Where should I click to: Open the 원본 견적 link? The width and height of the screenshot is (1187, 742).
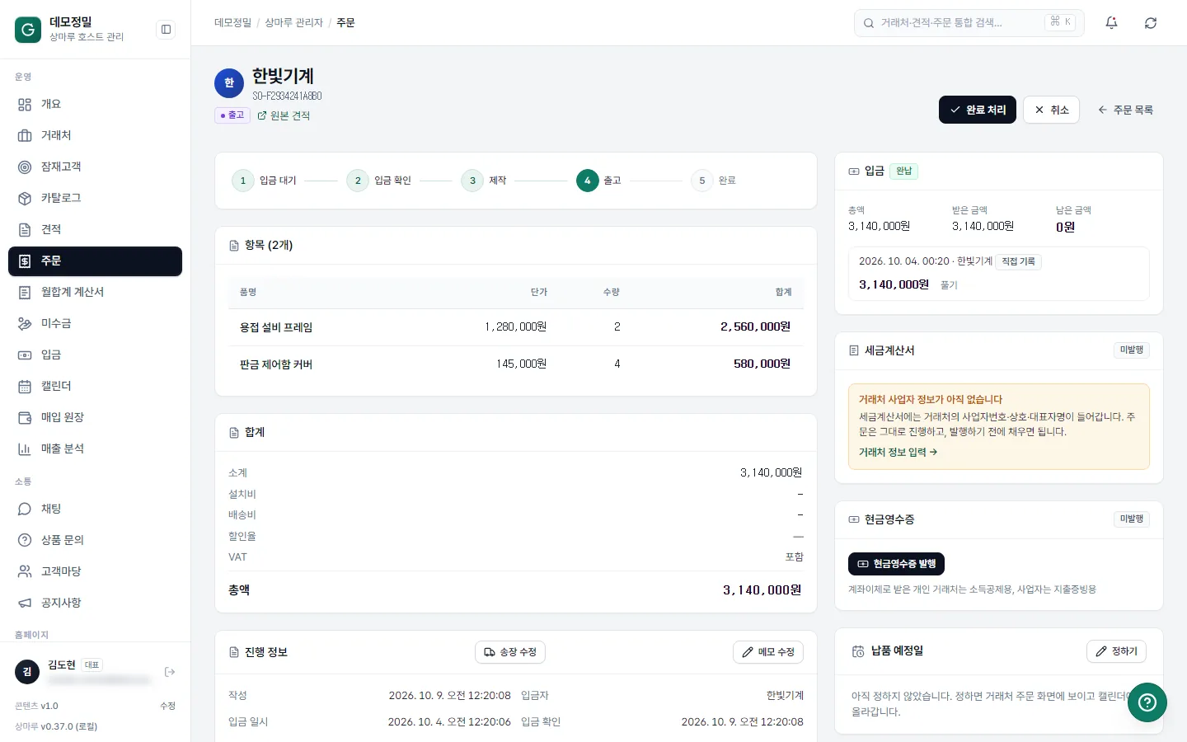pyautogui.click(x=284, y=115)
